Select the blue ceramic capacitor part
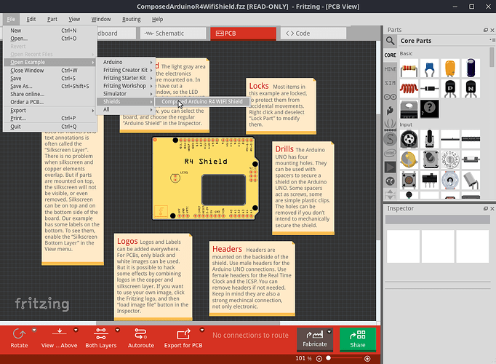The width and height of the screenshot is (496, 364). (x=430, y=68)
